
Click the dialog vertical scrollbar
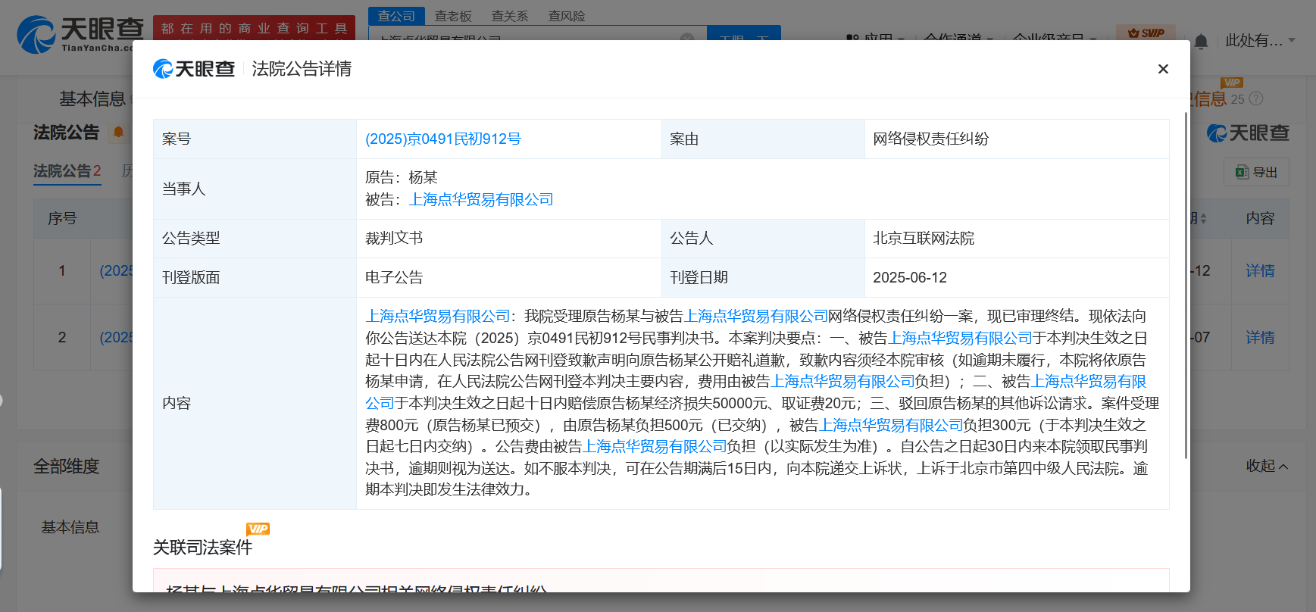point(1186,285)
